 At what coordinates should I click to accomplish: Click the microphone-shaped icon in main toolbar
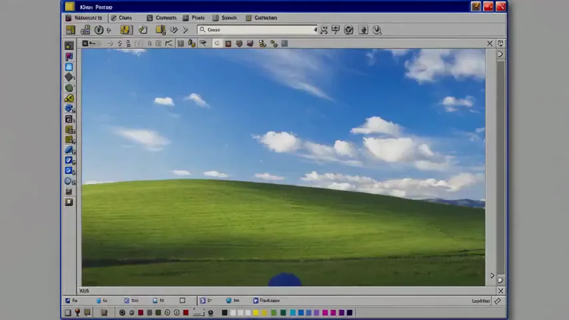pos(377,30)
